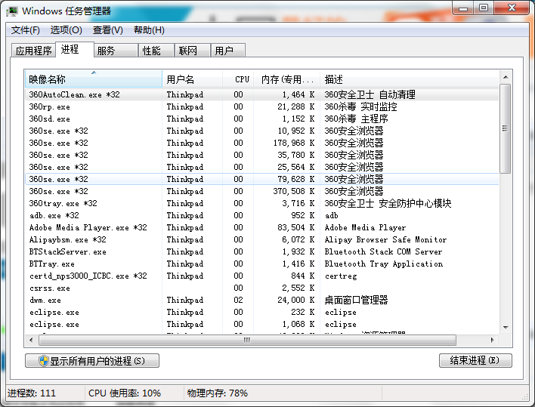The width and height of the screenshot is (535, 407).
Task: Sort by 用户名 column header
Action: 193,79
